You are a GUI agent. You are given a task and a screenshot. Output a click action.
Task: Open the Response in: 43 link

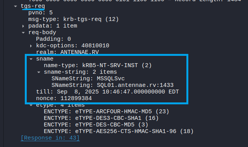pos(50,138)
